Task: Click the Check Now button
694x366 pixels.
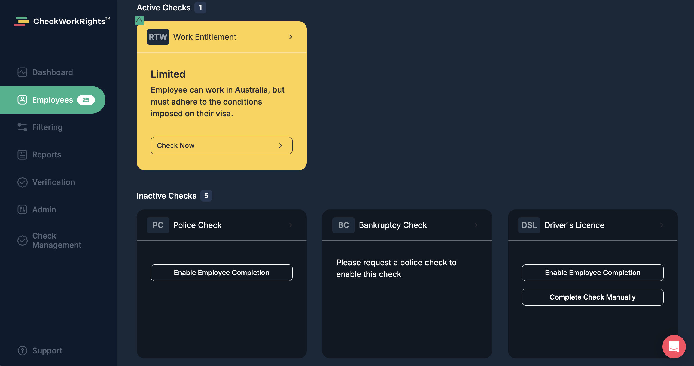Action: pos(221,145)
